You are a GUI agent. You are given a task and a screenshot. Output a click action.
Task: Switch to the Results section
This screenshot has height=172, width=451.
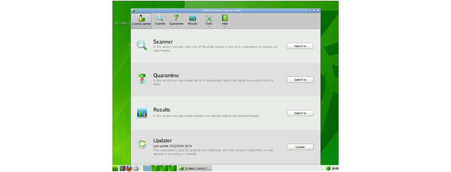click(300, 113)
